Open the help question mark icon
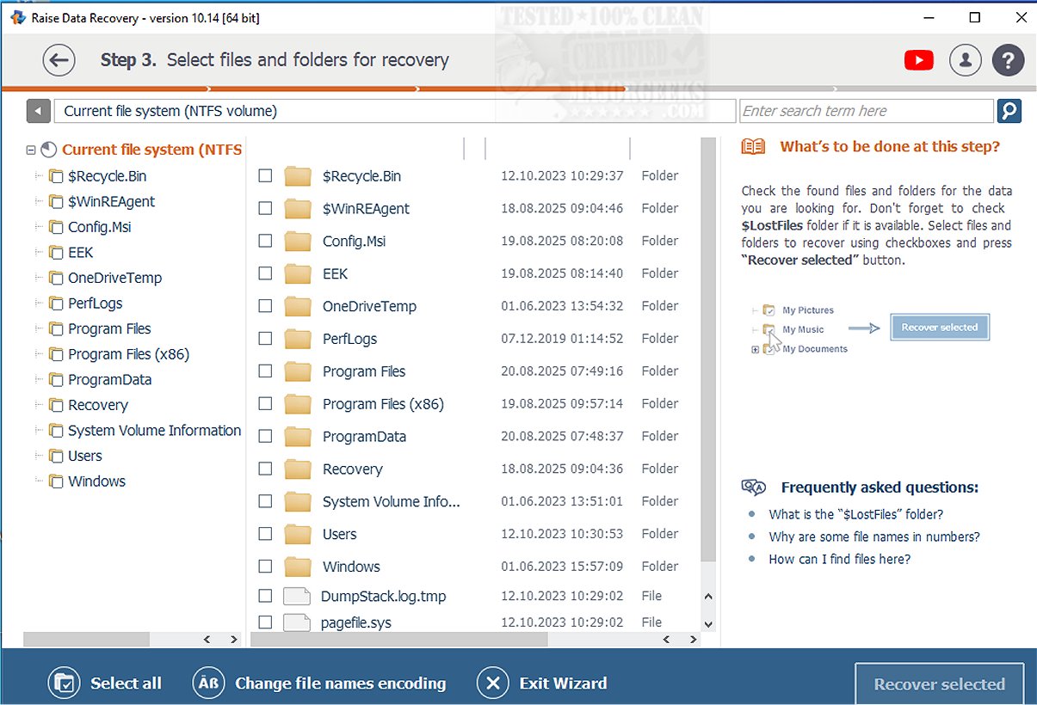The image size is (1037, 705). coord(1009,60)
